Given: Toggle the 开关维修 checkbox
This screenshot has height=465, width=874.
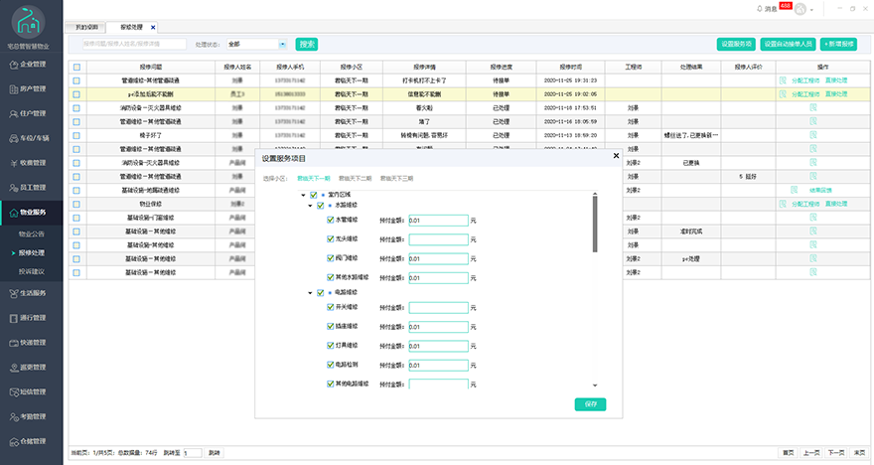Looking at the screenshot, I should click(x=331, y=308).
